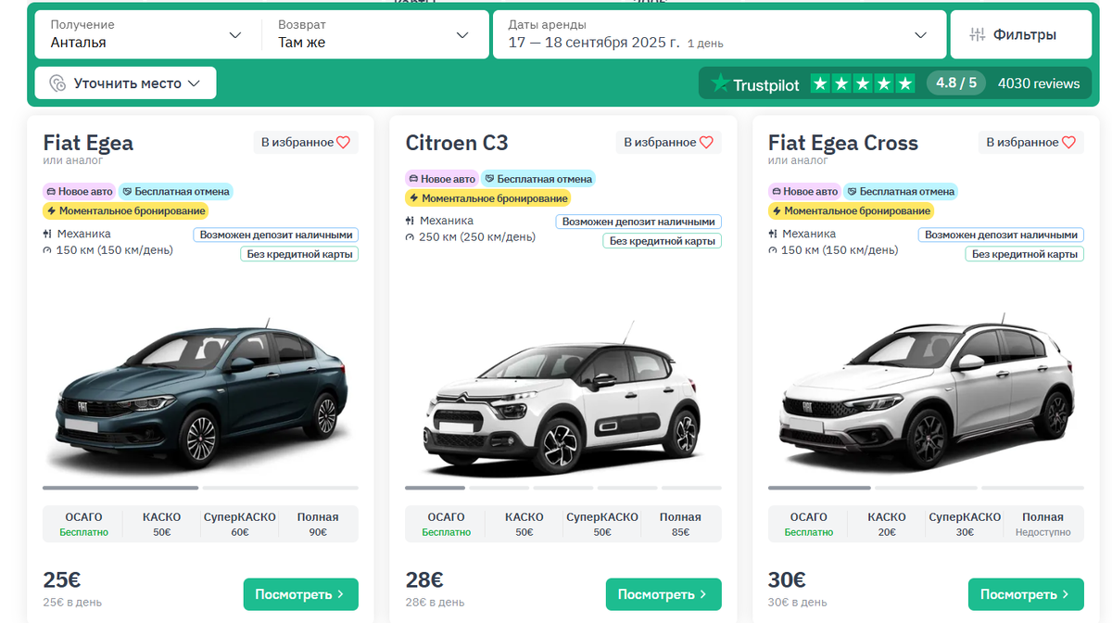
Task: Click the sliders icon on Фильтры button
Action: (x=979, y=33)
